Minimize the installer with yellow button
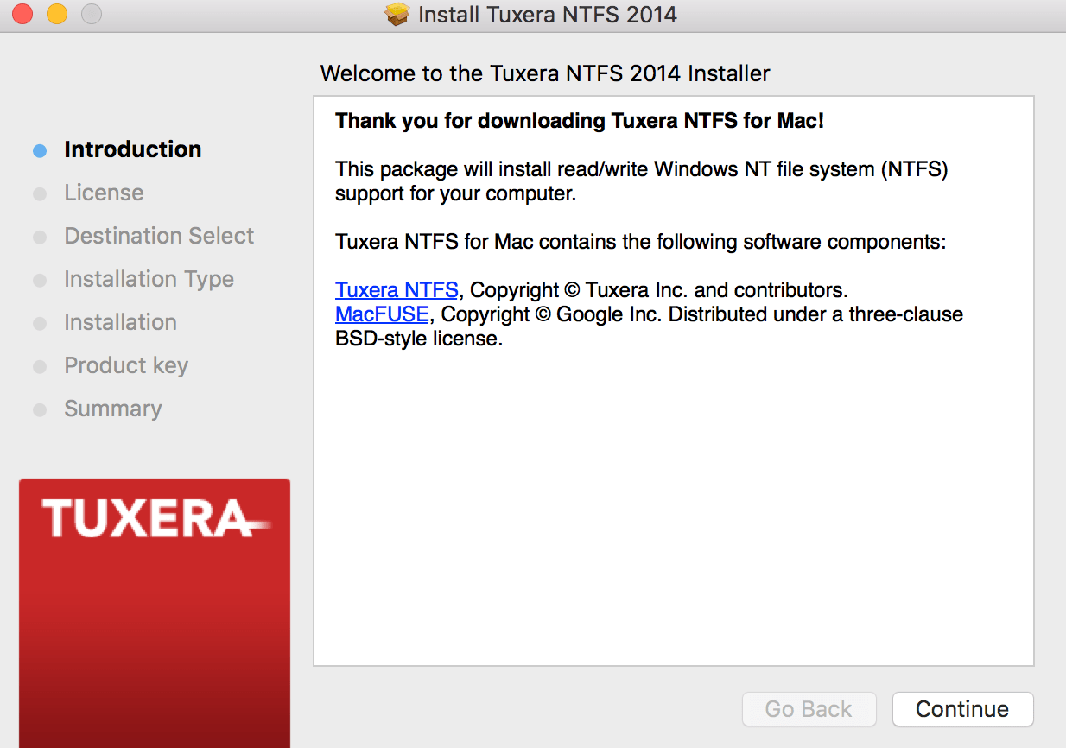The image size is (1066, 748). tap(57, 14)
